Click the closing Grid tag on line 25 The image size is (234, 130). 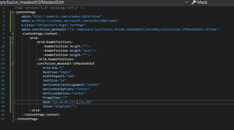point(35,110)
